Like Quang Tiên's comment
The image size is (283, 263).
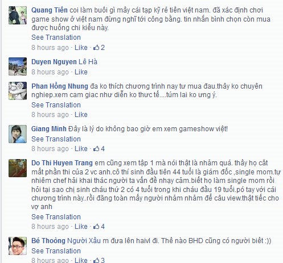tap(81, 47)
